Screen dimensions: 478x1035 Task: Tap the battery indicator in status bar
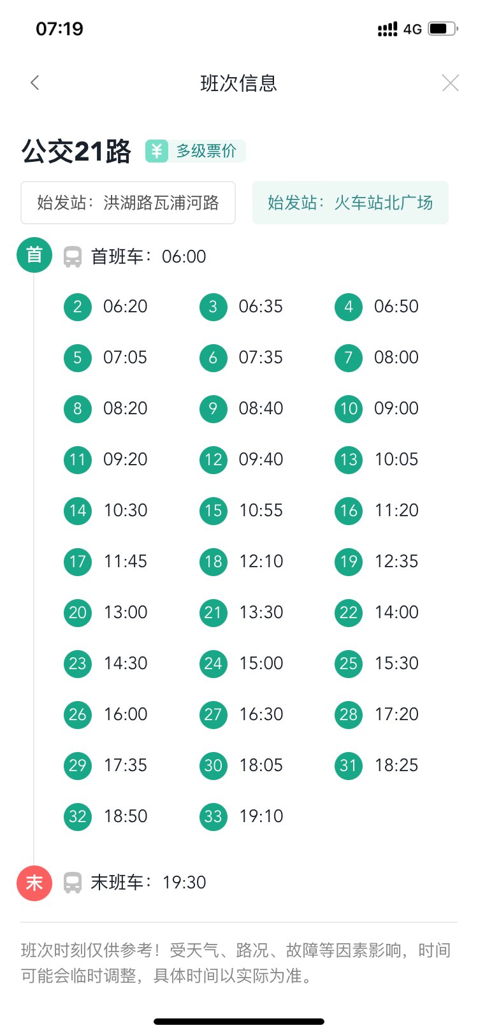click(x=442, y=29)
